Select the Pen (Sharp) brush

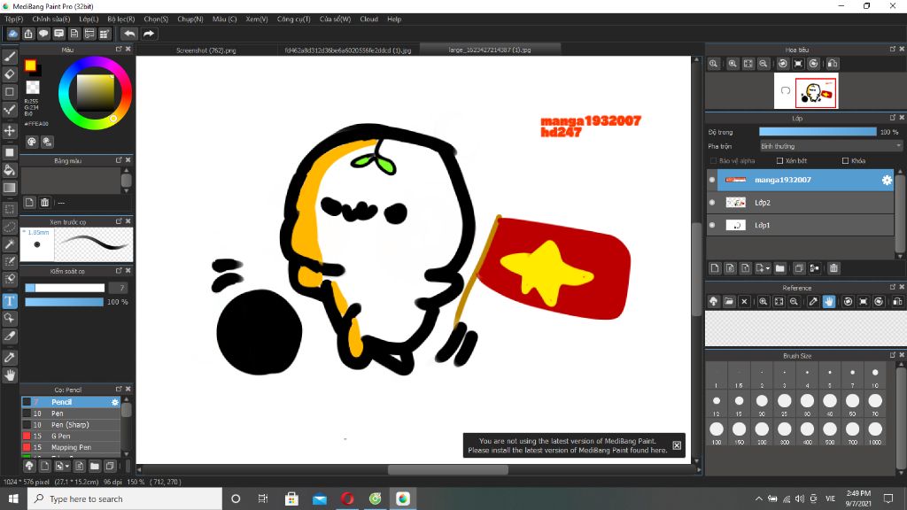pyautogui.click(x=71, y=425)
